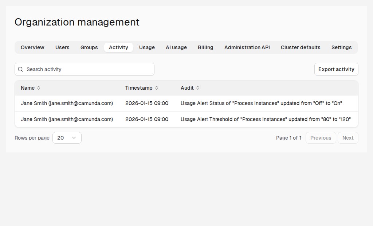Click the Usage Alert Threshold audit entry
The width and height of the screenshot is (373, 226).
tap(266, 119)
